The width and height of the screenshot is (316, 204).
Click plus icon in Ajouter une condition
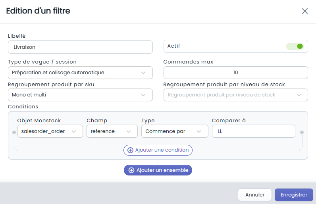pyautogui.click(x=130, y=150)
